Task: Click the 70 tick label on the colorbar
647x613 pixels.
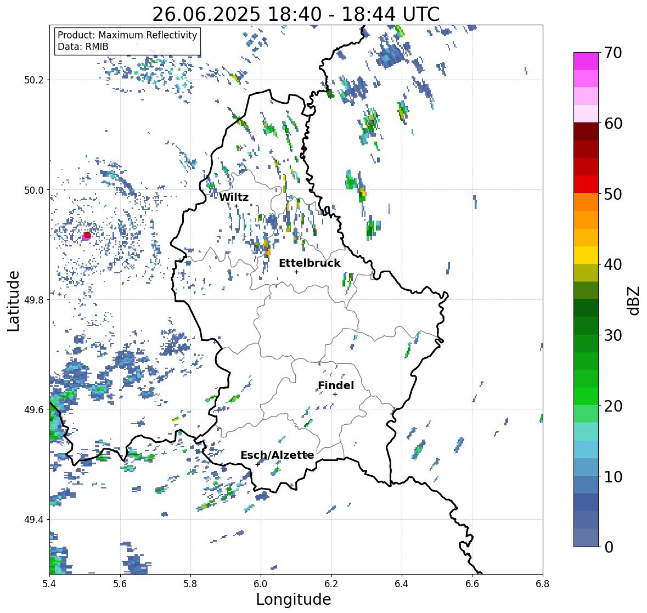Action: point(613,53)
